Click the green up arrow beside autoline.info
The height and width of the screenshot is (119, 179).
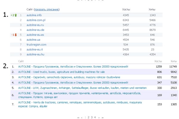[16, 15]
